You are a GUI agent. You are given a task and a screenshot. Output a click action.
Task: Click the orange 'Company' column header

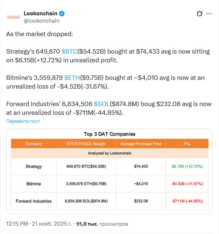tap(34, 144)
